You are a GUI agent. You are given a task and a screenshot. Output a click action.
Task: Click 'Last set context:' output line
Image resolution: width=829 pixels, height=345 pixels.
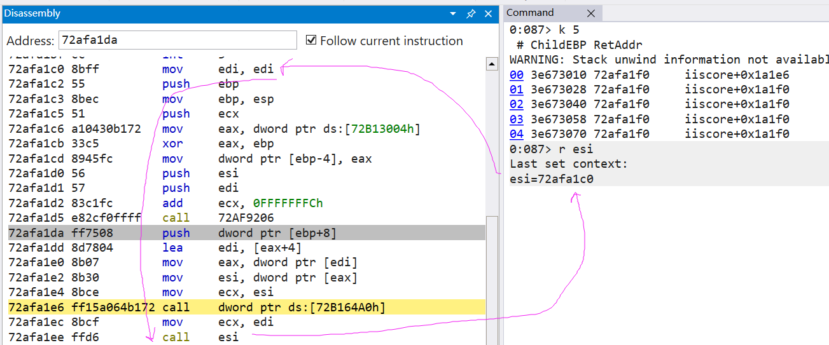[569, 164]
